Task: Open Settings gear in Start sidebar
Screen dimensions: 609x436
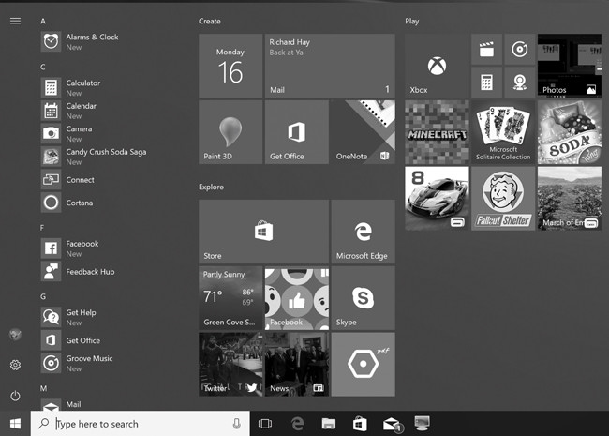Action: [x=15, y=365]
